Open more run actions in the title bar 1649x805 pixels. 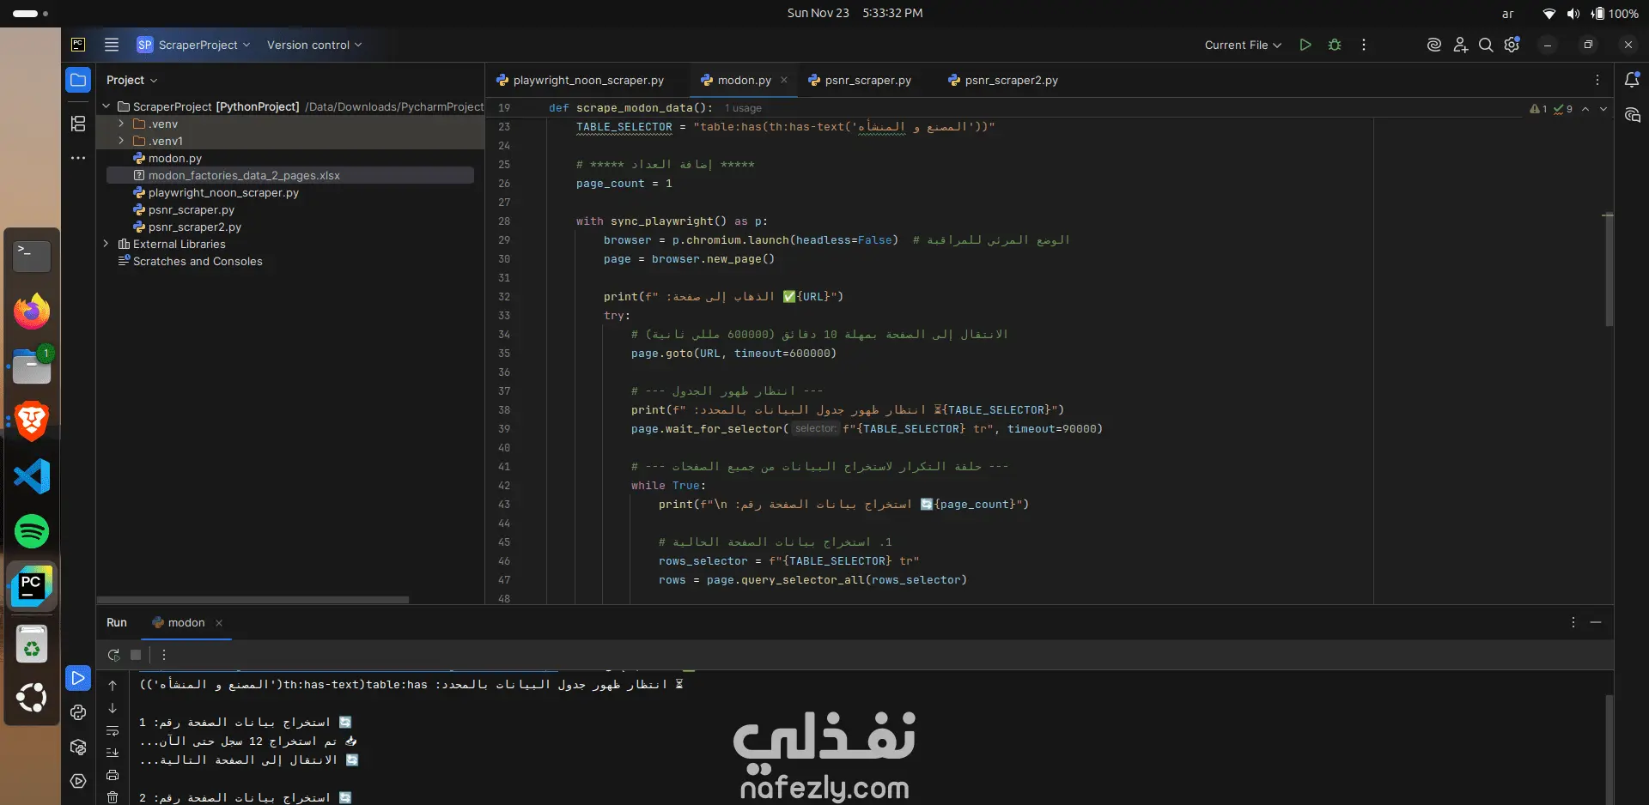pyautogui.click(x=1364, y=45)
